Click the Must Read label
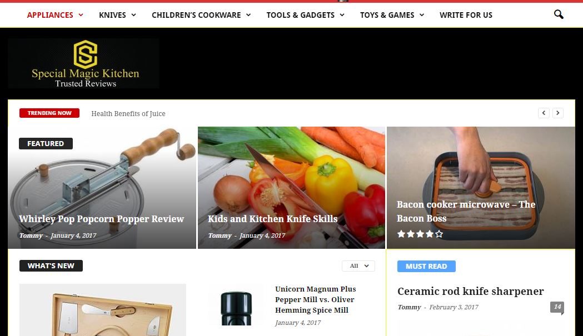 [426, 266]
